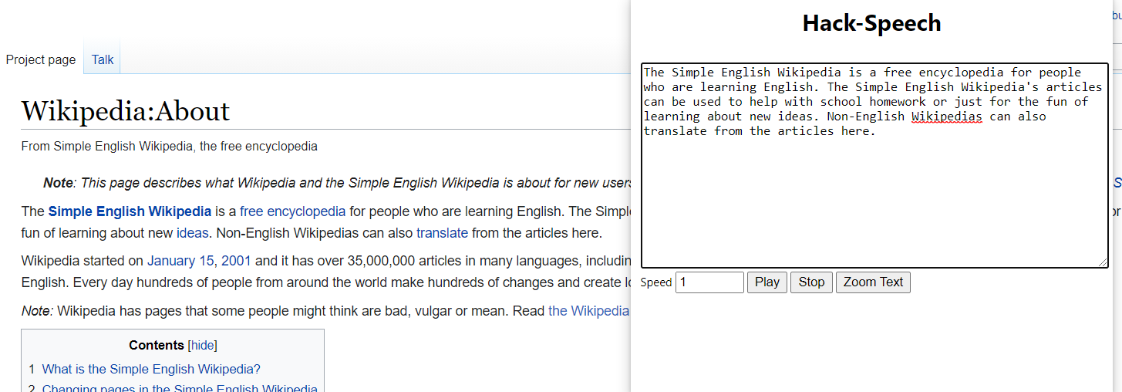The width and height of the screenshot is (1122, 392).
Task: Click the Wikipedia:About page heading
Action: (126, 111)
